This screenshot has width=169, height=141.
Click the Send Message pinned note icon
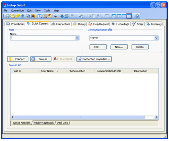pyautogui.click(x=50, y=16)
